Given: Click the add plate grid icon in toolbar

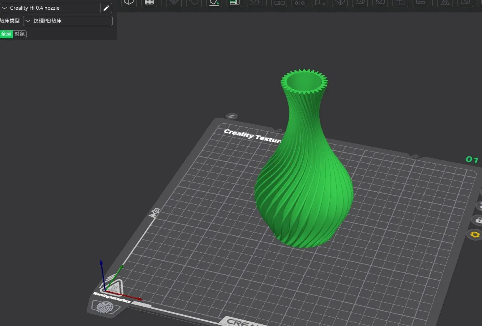Looking at the screenshot, I should click(149, 3).
